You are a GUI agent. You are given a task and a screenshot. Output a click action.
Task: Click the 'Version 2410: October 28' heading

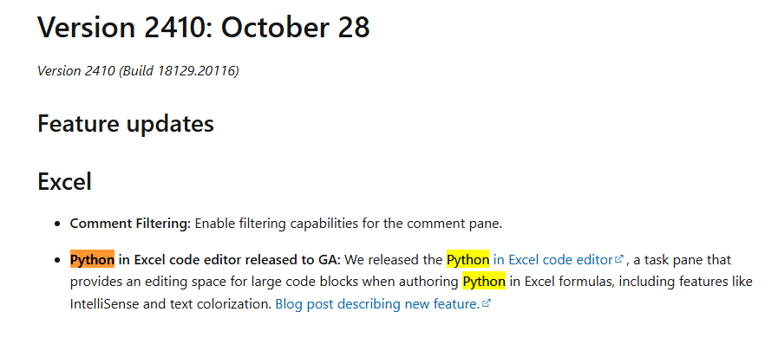pyautogui.click(x=204, y=27)
